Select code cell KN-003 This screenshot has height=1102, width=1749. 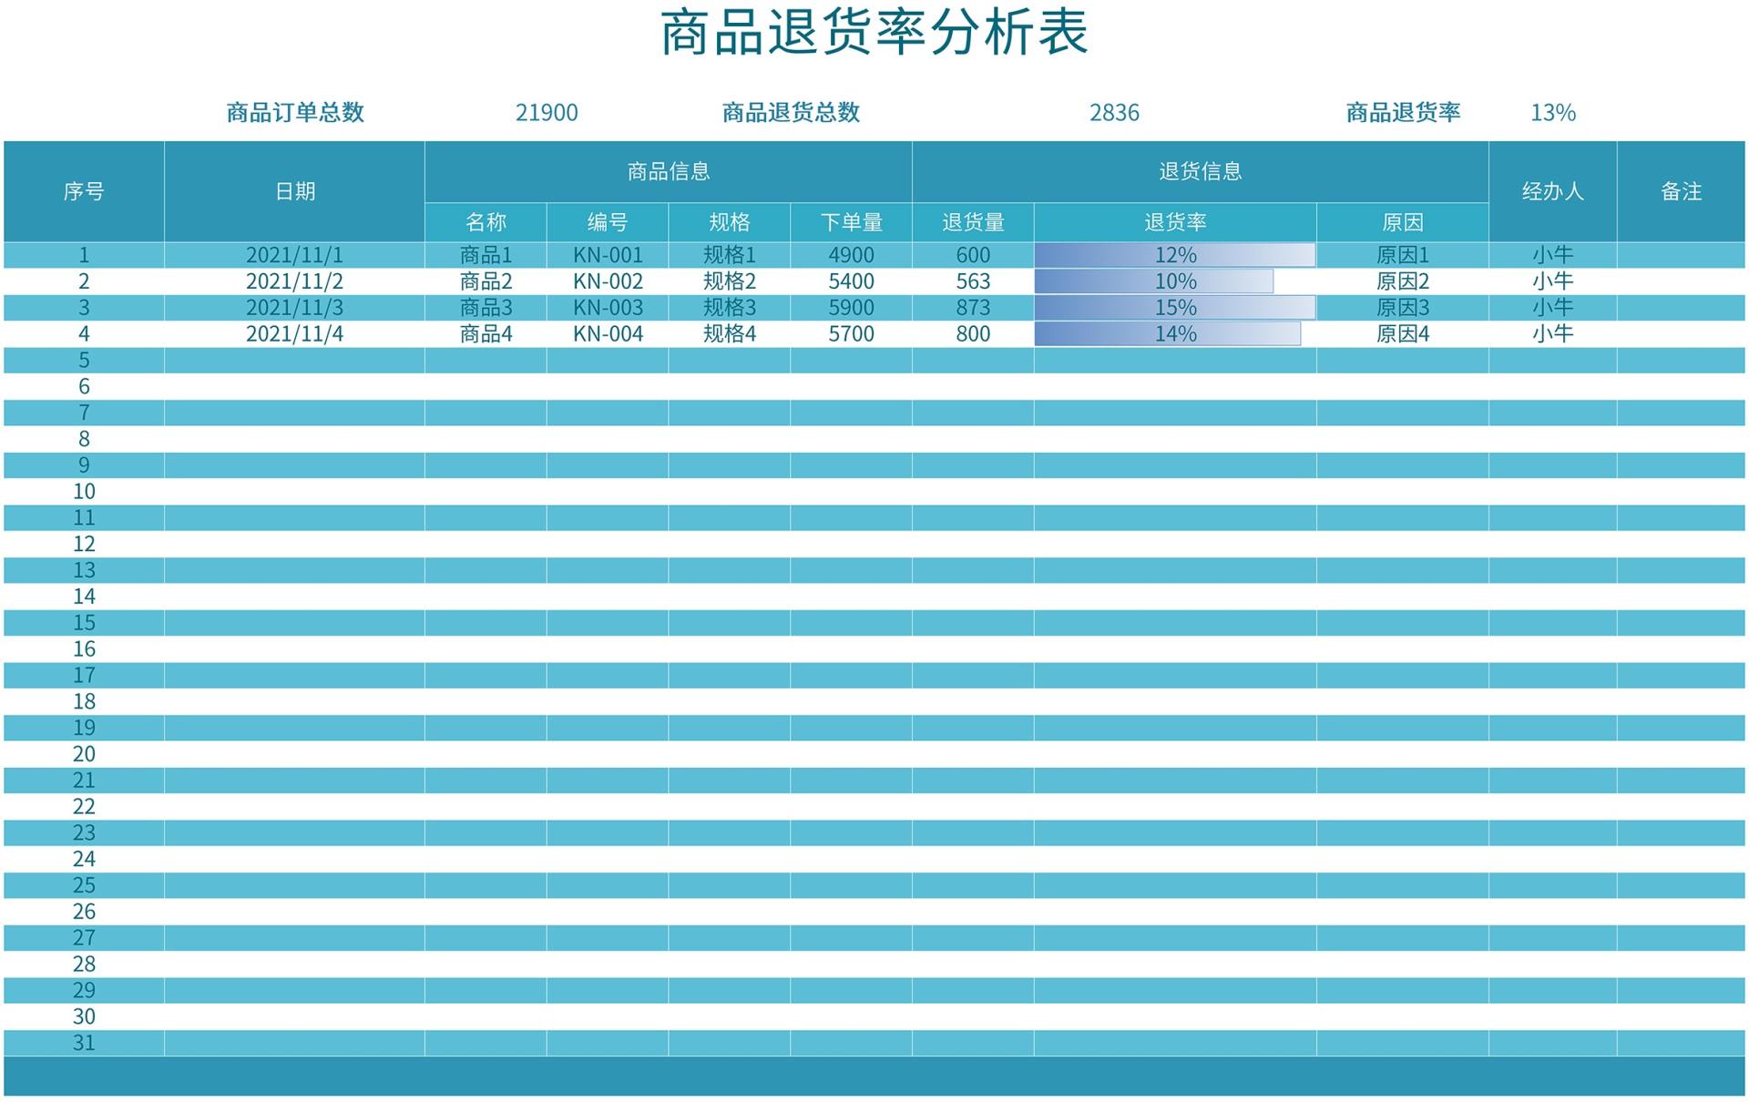[x=608, y=308]
